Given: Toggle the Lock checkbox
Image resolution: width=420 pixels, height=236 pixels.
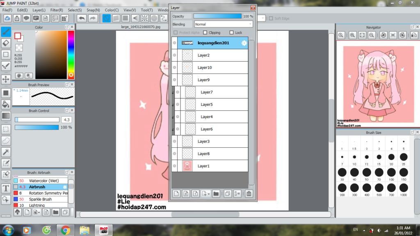Looking at the screenshot, I should click(232, 32).
